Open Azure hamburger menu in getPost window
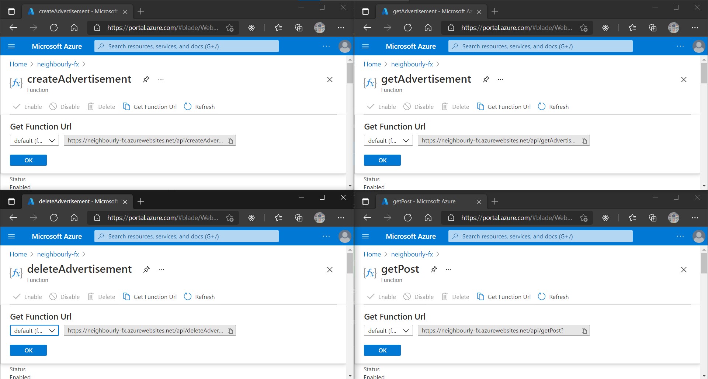 click(365, 236)
